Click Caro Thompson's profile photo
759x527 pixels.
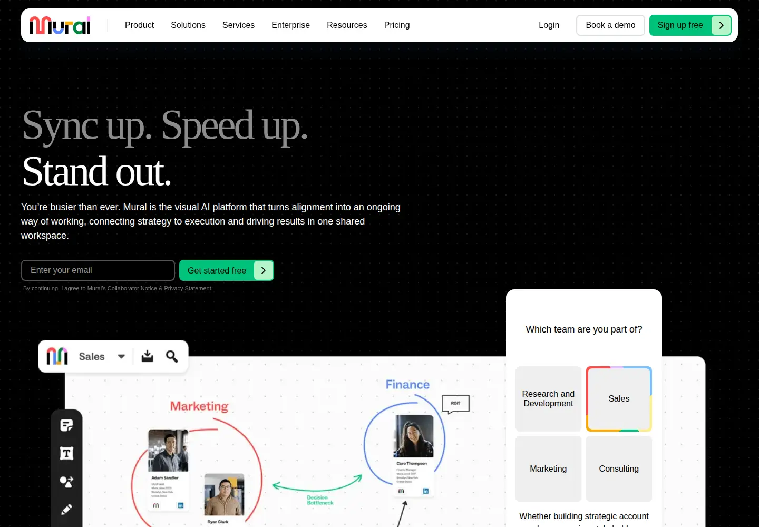[x=414, y=436]
